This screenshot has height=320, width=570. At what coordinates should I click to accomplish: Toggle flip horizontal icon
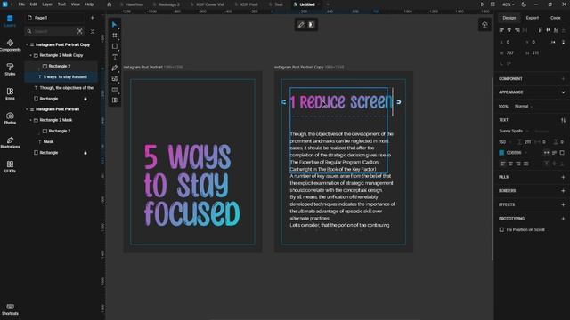tap(553, 42)
